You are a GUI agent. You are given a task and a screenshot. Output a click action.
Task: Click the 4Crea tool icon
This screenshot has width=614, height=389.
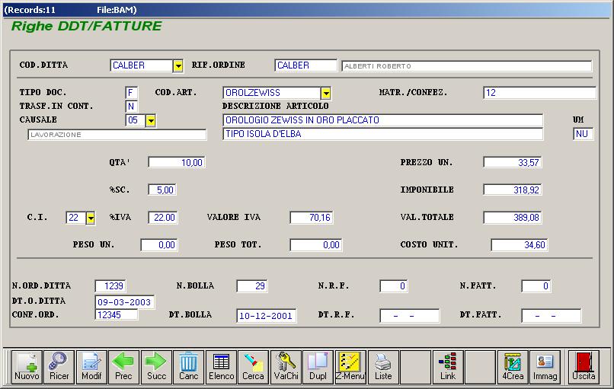coord(513,367)
